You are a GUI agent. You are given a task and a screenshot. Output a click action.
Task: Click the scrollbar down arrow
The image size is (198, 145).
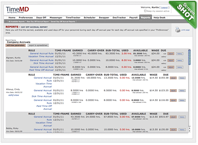(189, 131)
